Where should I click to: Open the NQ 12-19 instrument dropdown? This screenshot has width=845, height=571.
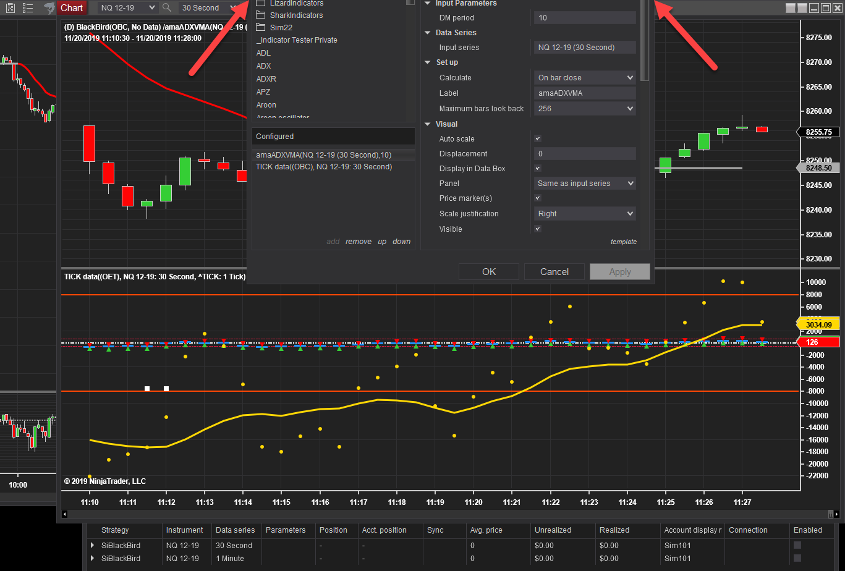click(127, 7)
